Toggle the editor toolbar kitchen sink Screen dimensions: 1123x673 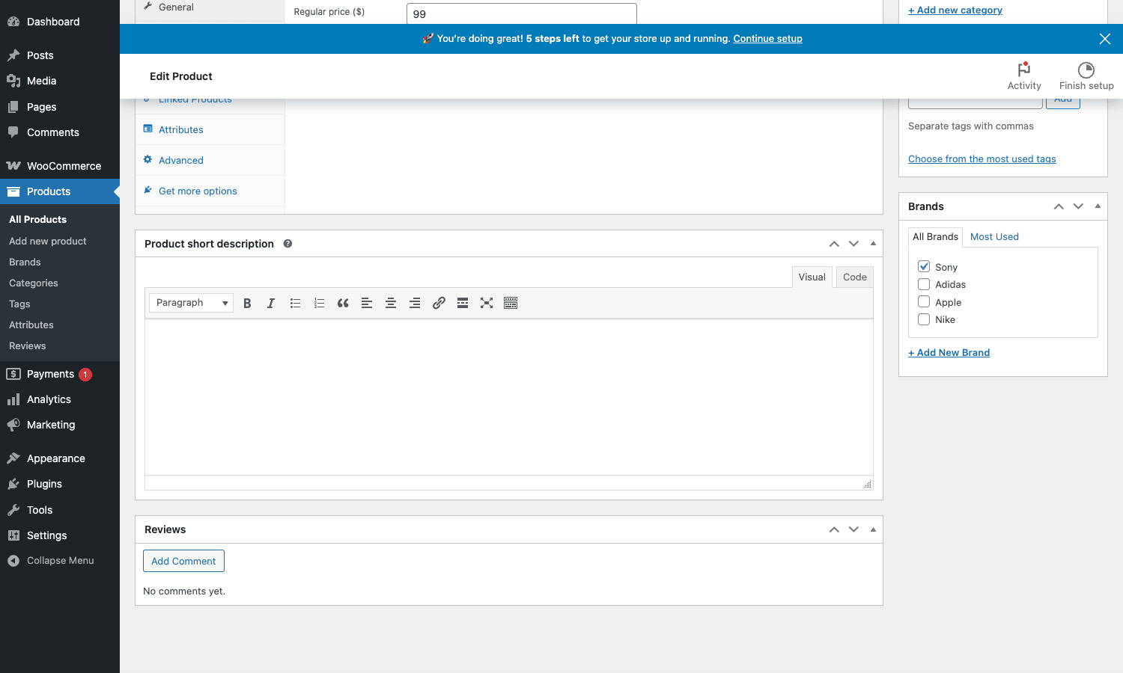511,303
